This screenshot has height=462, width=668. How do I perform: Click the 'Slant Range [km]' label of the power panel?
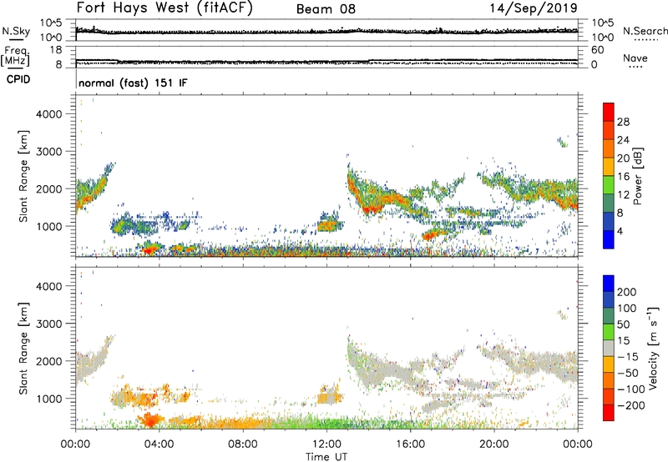(x=23, y=176)
